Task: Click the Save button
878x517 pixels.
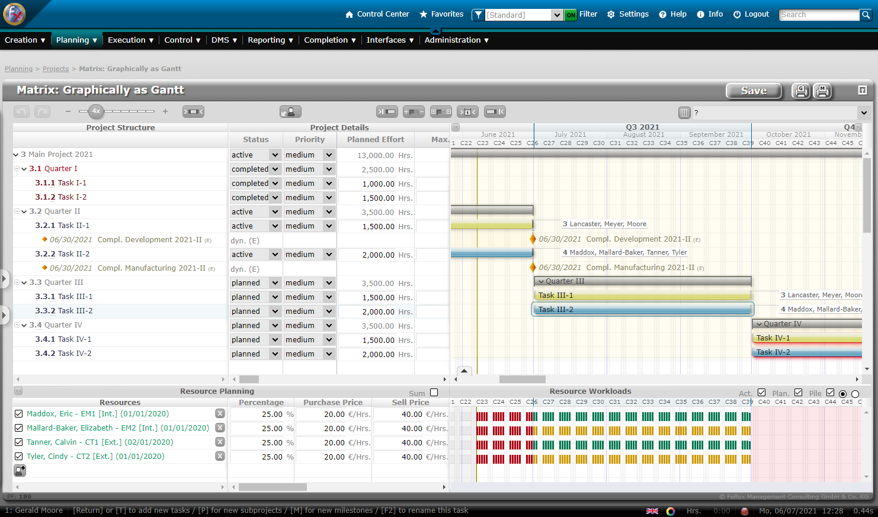Action: point(754,91)
